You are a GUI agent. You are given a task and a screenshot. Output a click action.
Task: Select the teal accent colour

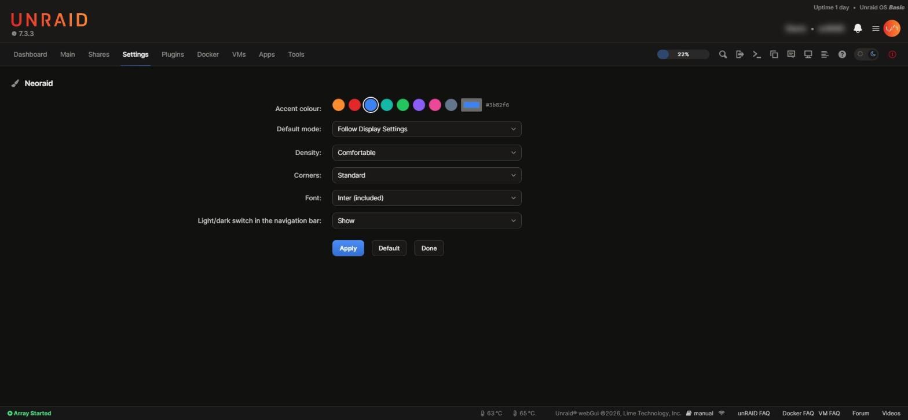(x=387, y=105)
